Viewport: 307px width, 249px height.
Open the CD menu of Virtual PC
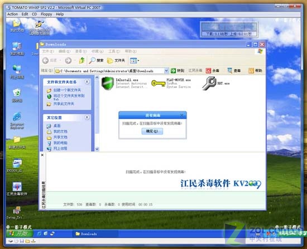(x=34, y=14)
